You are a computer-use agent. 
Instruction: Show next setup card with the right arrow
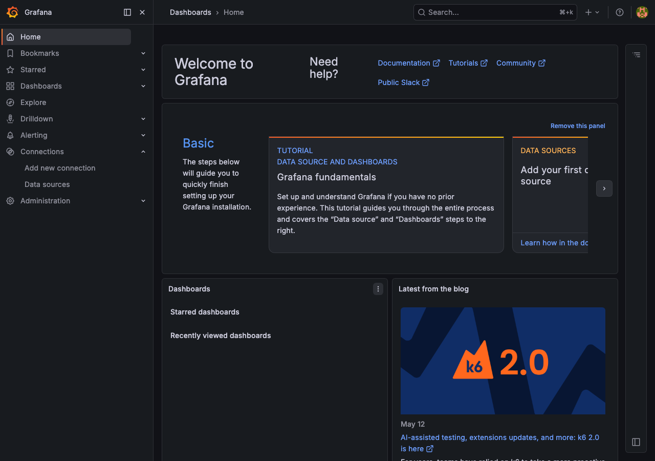click(604, 188)
